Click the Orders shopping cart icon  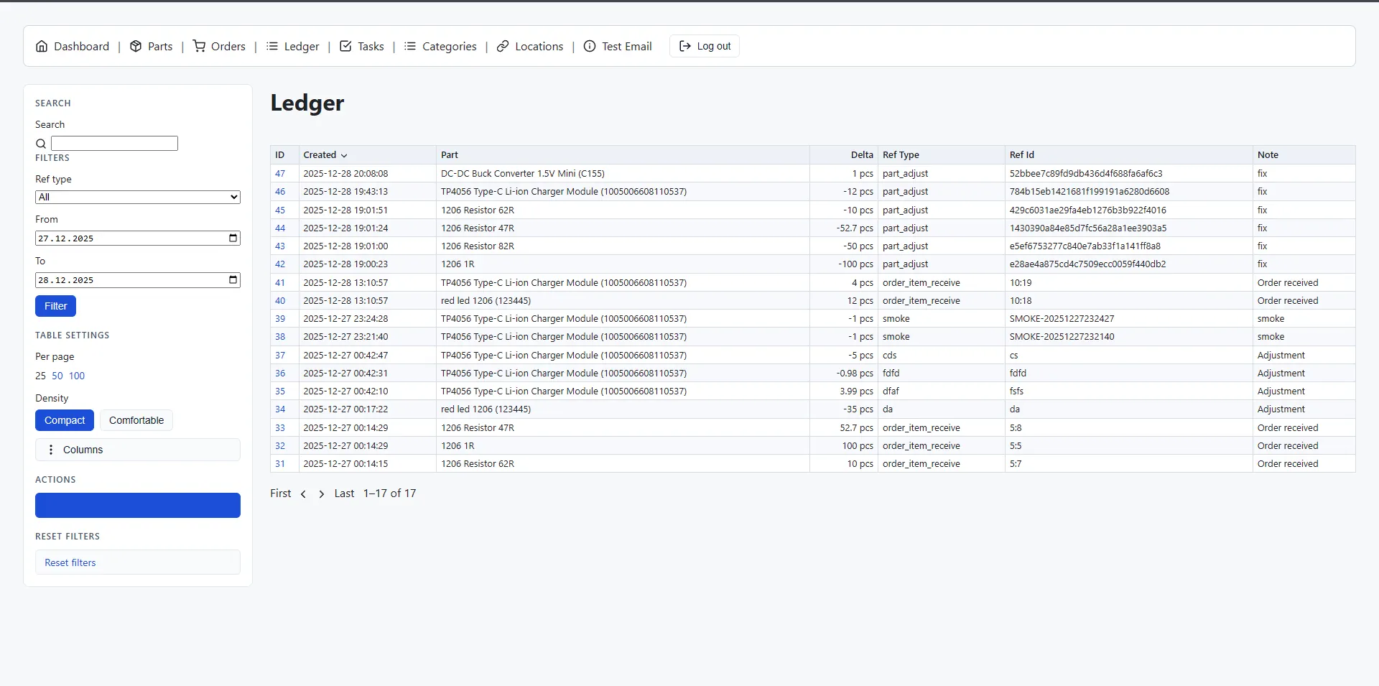pyautogui.click(x=199, y=46)
